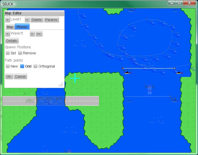
Task: Minimize the SEUCK window
Action: [172, 3]
